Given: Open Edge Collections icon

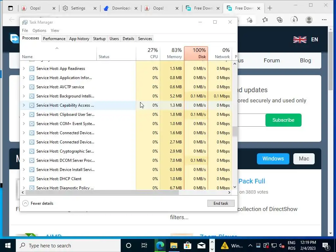Looking at the screenshot, I should coord(280,20).
